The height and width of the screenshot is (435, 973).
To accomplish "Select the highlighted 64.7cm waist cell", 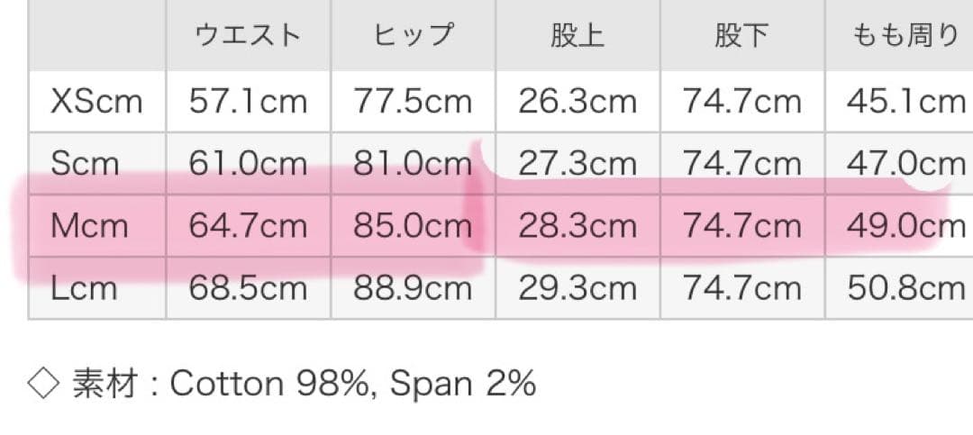I will (248, 225).
